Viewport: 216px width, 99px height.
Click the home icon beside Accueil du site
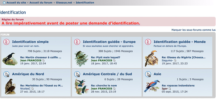(4, 3)
